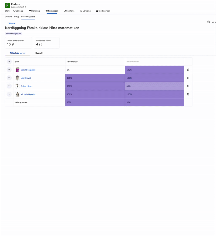The height and width of the screenshot is (236, 216).
Task: Click Oskar Hjelm's avatar image
Action: coord(18,86)
